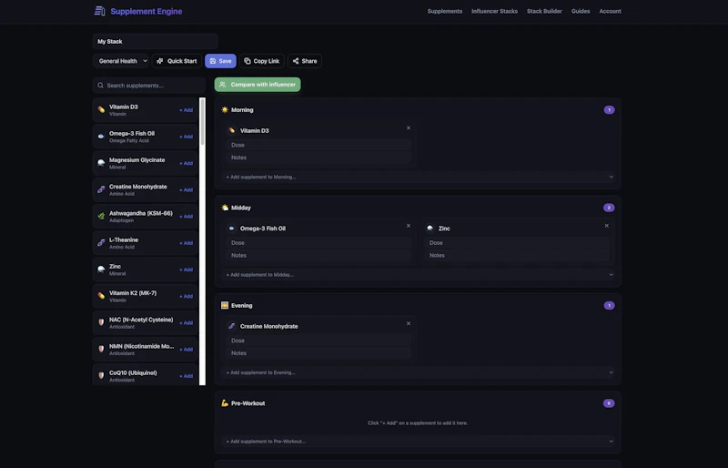This screenshot has height=468, width=728.
Task: Click the Evening supplement count badge
Action: [609, 305]
